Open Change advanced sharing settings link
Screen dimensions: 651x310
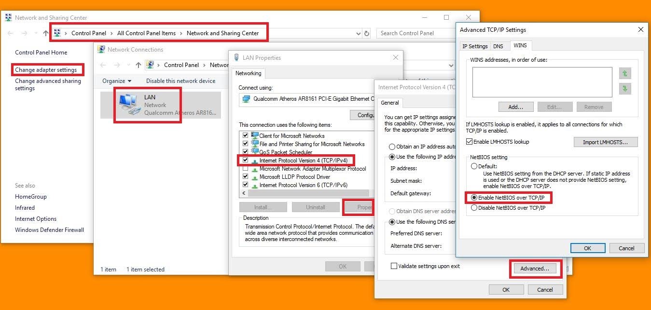[x=48, y=85]
